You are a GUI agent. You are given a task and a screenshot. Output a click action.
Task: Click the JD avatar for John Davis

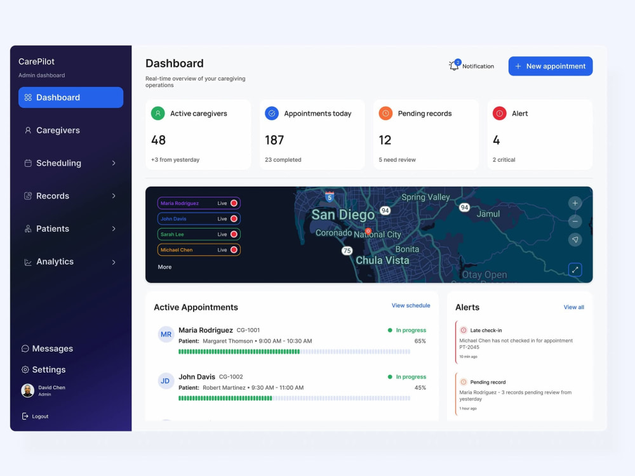click(x=165, y=381)
